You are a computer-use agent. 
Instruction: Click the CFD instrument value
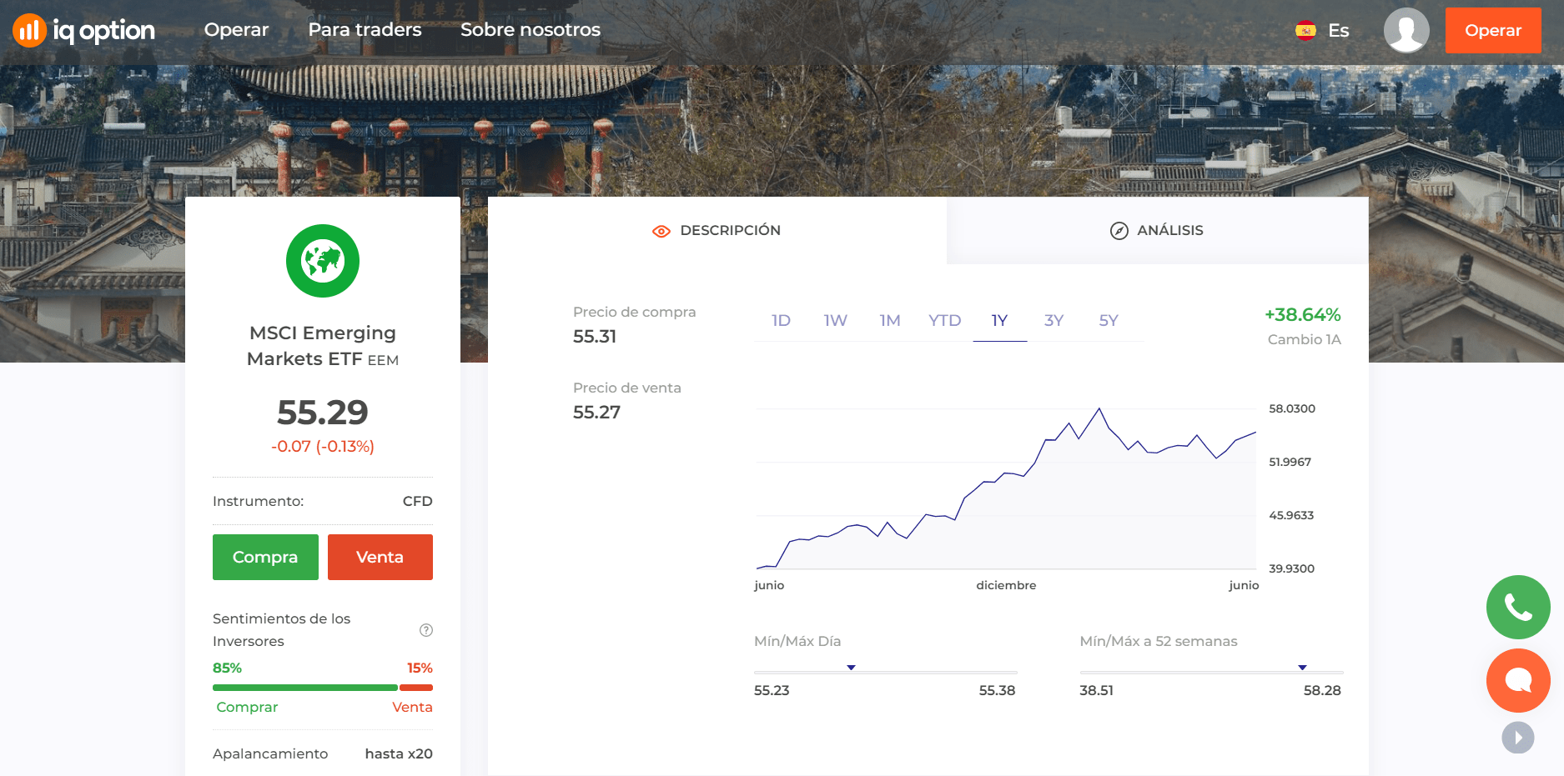pyautogui.click(x=417, y=501)
